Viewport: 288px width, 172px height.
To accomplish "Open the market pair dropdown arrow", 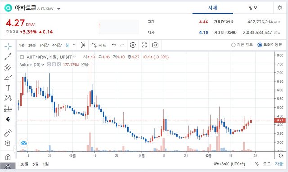I will click(58, 9).
